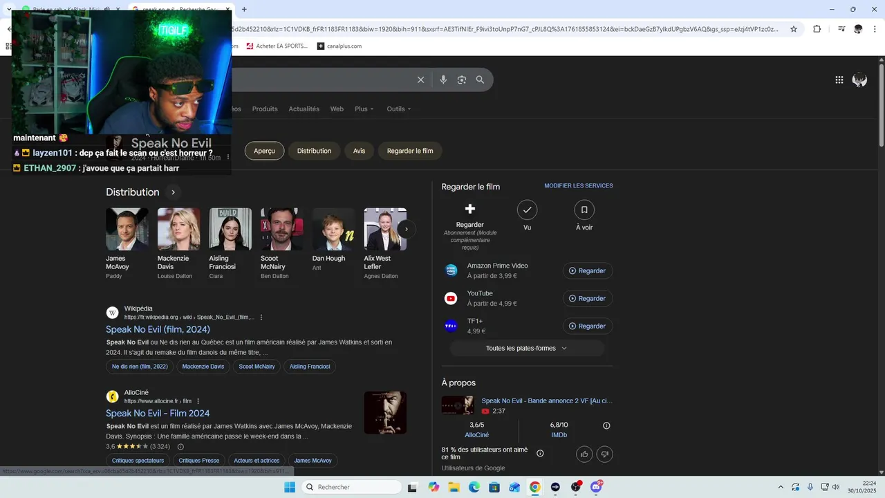Add the film to À voir list

[584, 210]
